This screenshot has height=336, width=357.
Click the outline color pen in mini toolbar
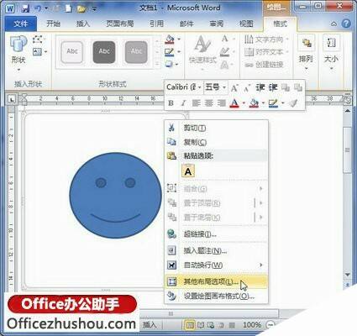coord(273,103)
